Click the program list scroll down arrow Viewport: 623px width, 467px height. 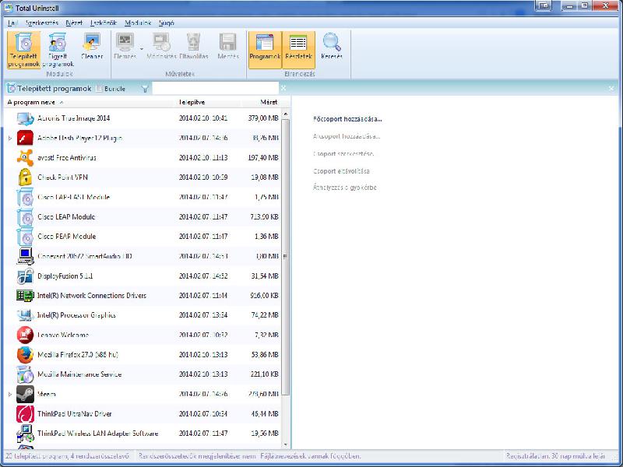[286, 444]
